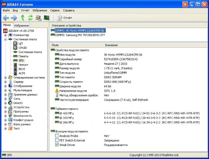Expand the Хранение данных tree node
209x159 pixels.
pos(5,95)
